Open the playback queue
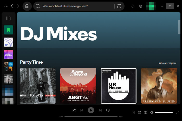This screenshot has width=182, height=121. (x=139, y=112)
